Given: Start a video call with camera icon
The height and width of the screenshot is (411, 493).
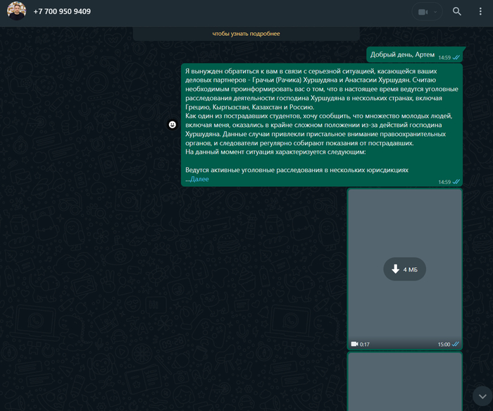Looking at the screenshot, I should (x=423, y=12).
